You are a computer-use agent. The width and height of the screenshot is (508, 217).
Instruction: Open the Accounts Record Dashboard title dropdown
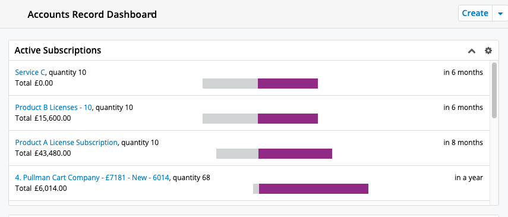coord(152,14)
